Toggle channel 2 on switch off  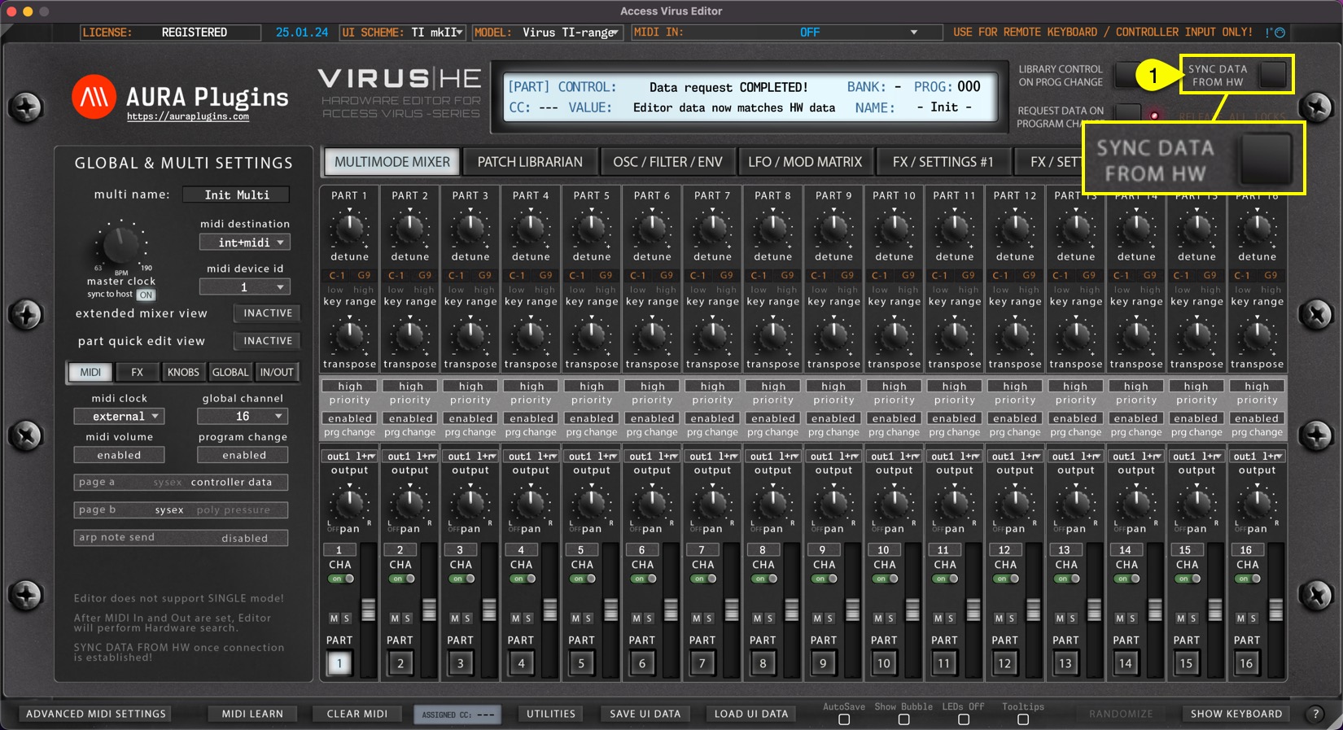402,579
